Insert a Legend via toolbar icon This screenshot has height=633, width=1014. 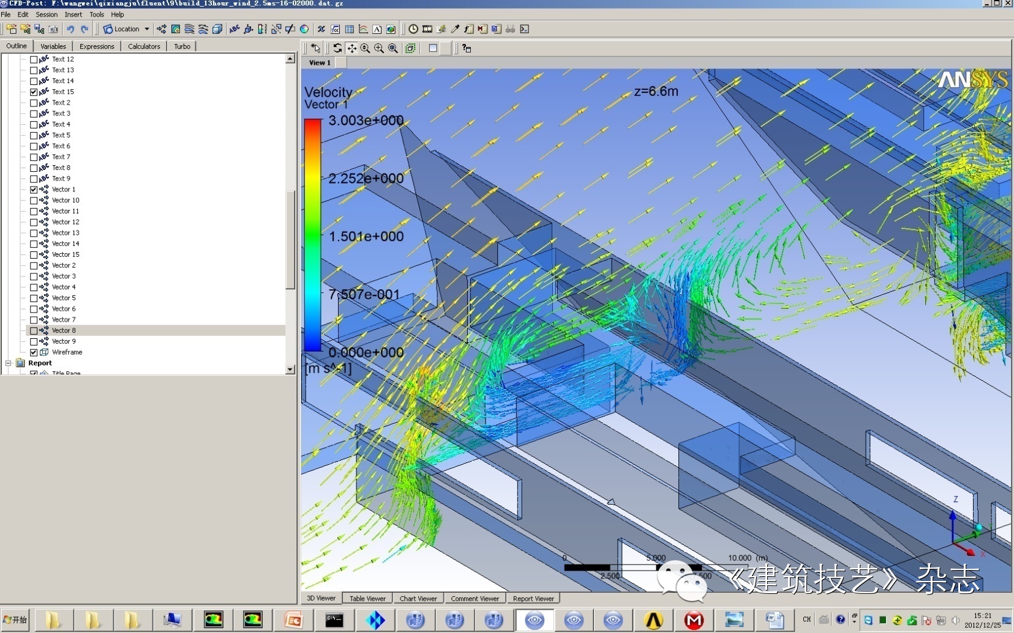(262, 29)
